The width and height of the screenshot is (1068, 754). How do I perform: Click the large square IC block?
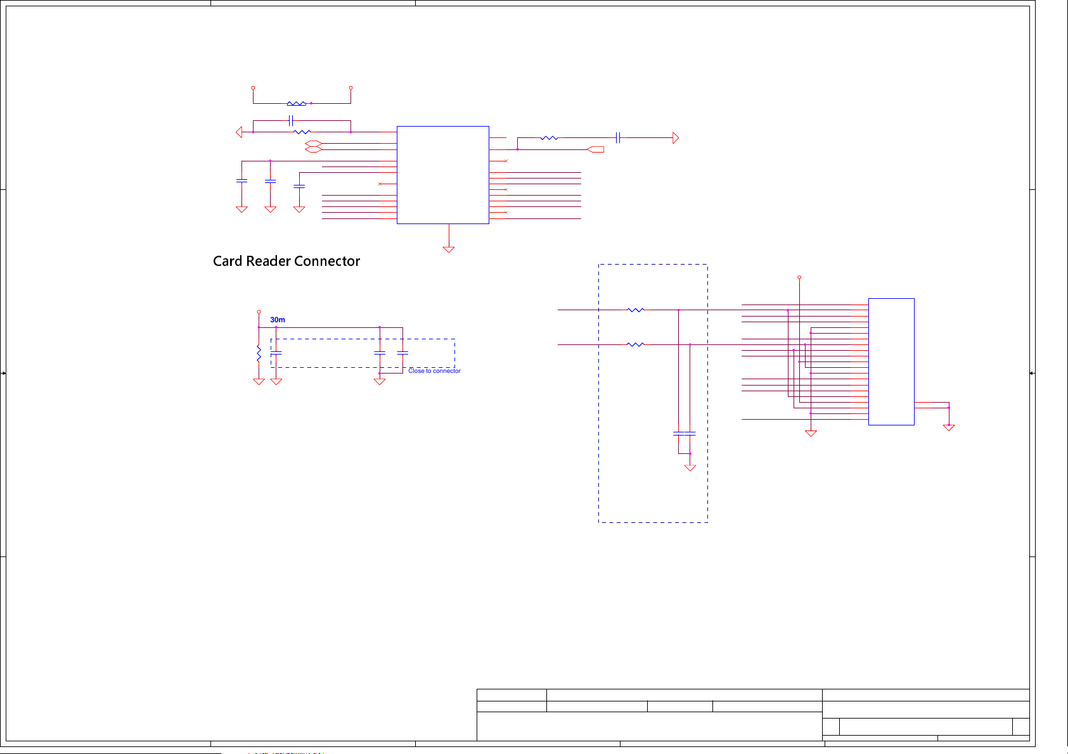pyautogui.click(x=442, y=175)
